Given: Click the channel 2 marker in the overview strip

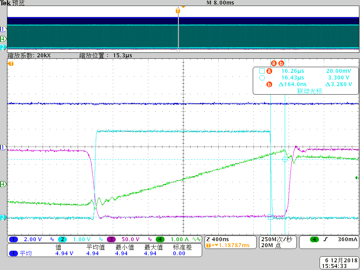Looking at the screenshot, I should (x=3, y=47).
